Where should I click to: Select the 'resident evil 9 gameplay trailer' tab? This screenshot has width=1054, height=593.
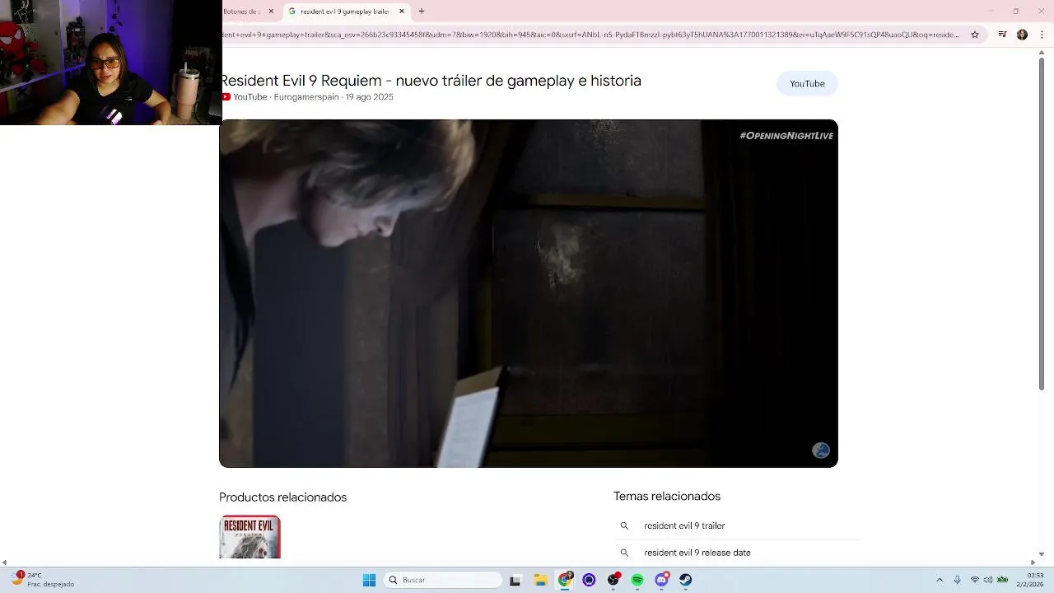(x=346, y=12)
